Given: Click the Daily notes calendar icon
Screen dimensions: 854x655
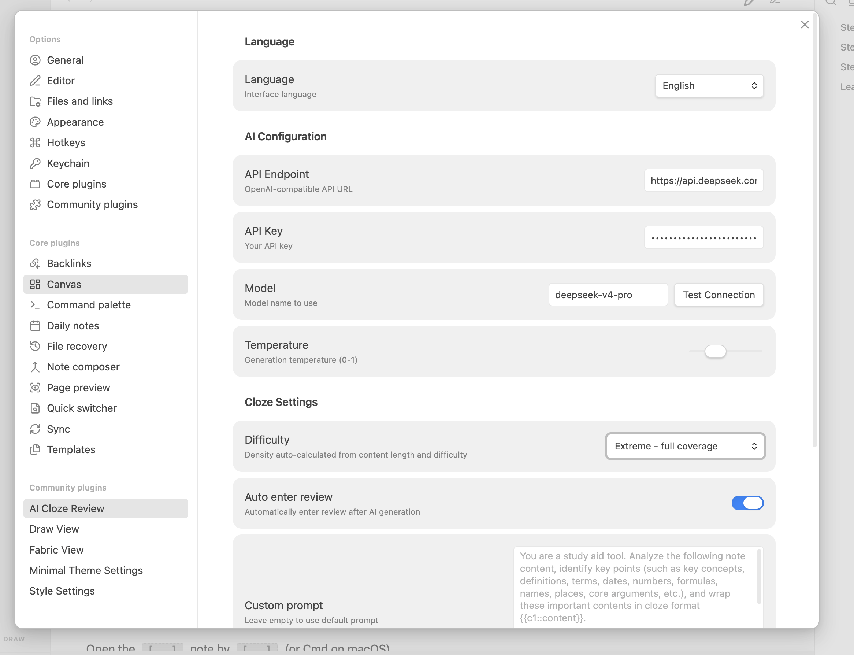Looking at the screenshot, I should 35,326.
